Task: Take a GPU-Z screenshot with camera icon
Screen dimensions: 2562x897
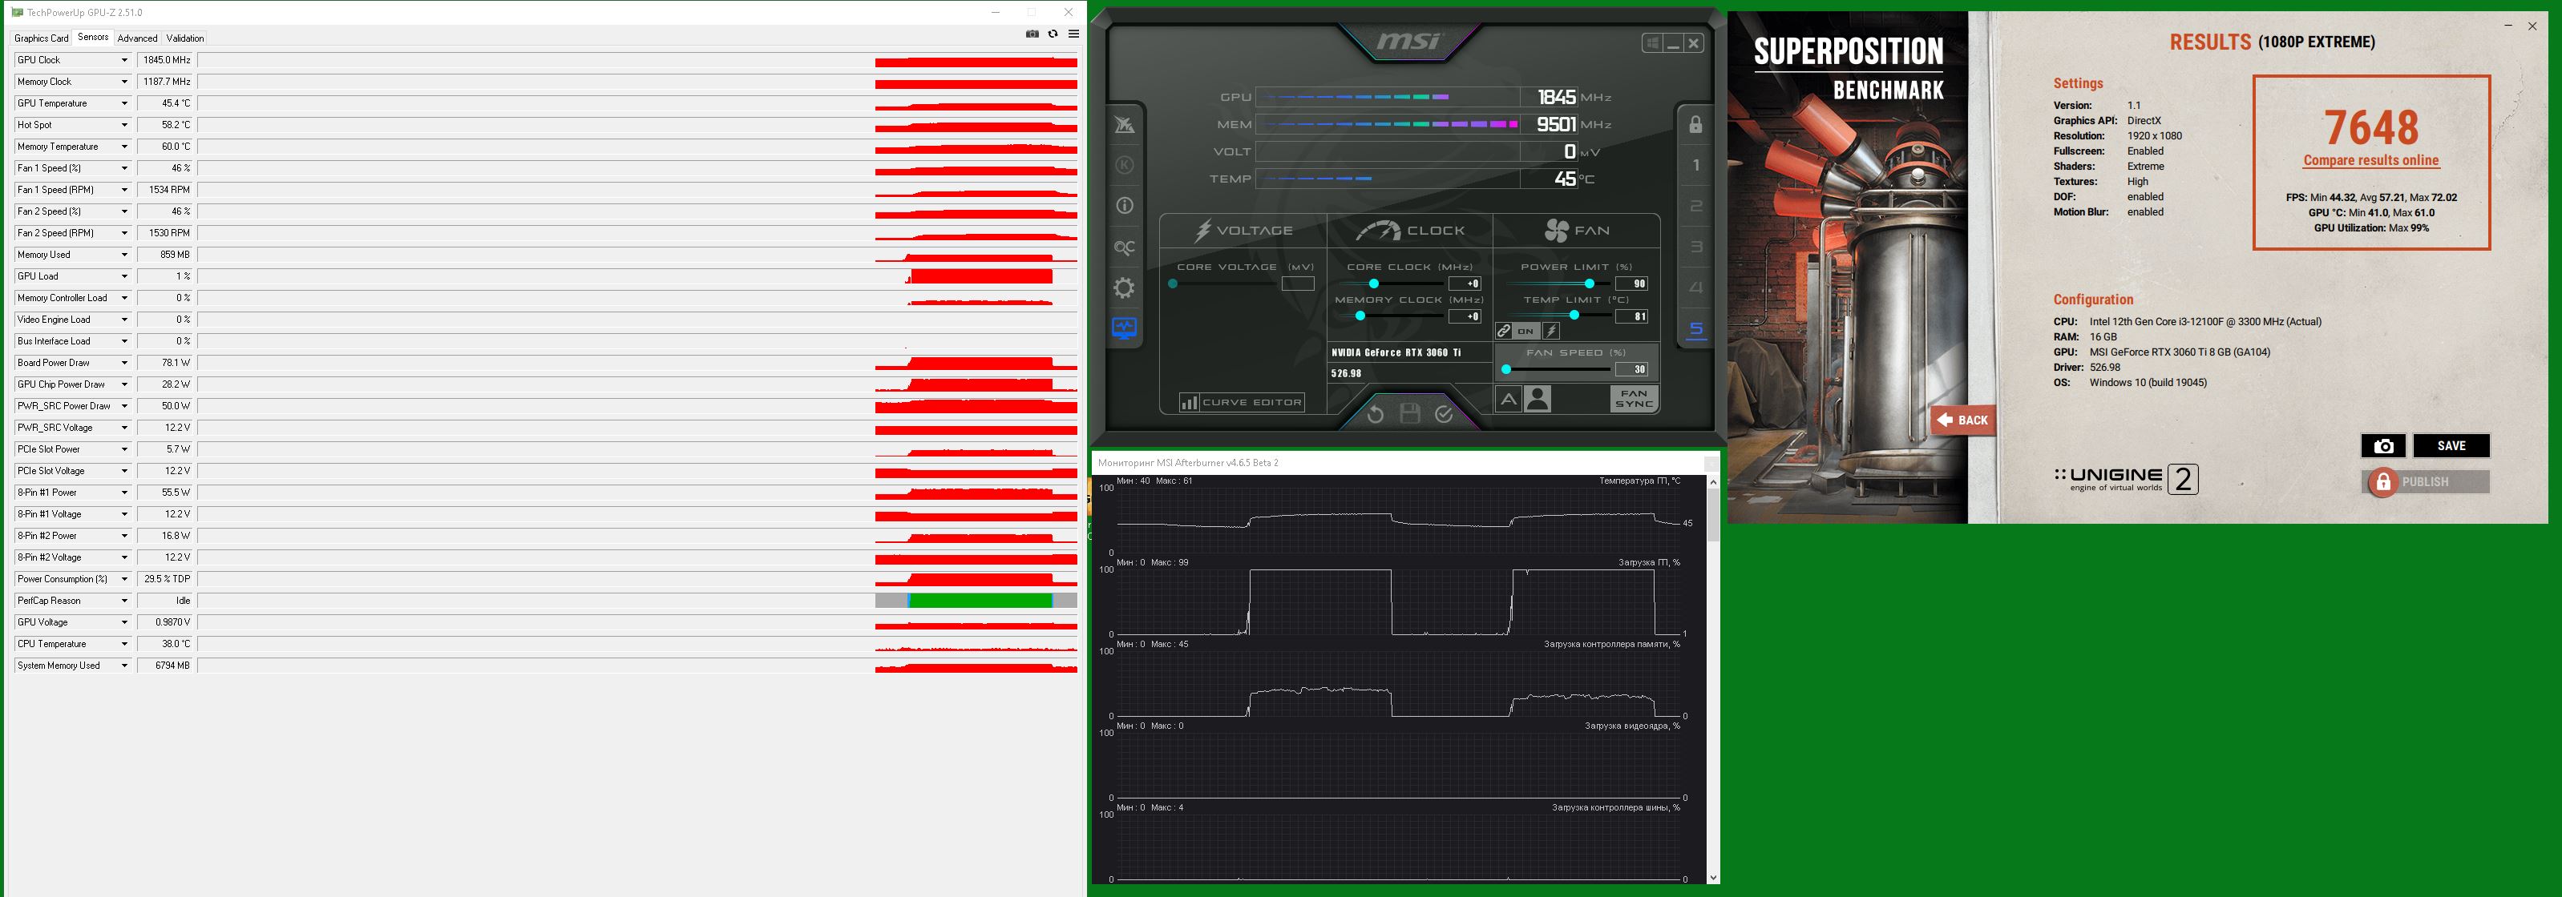Action: point(1032,34)
